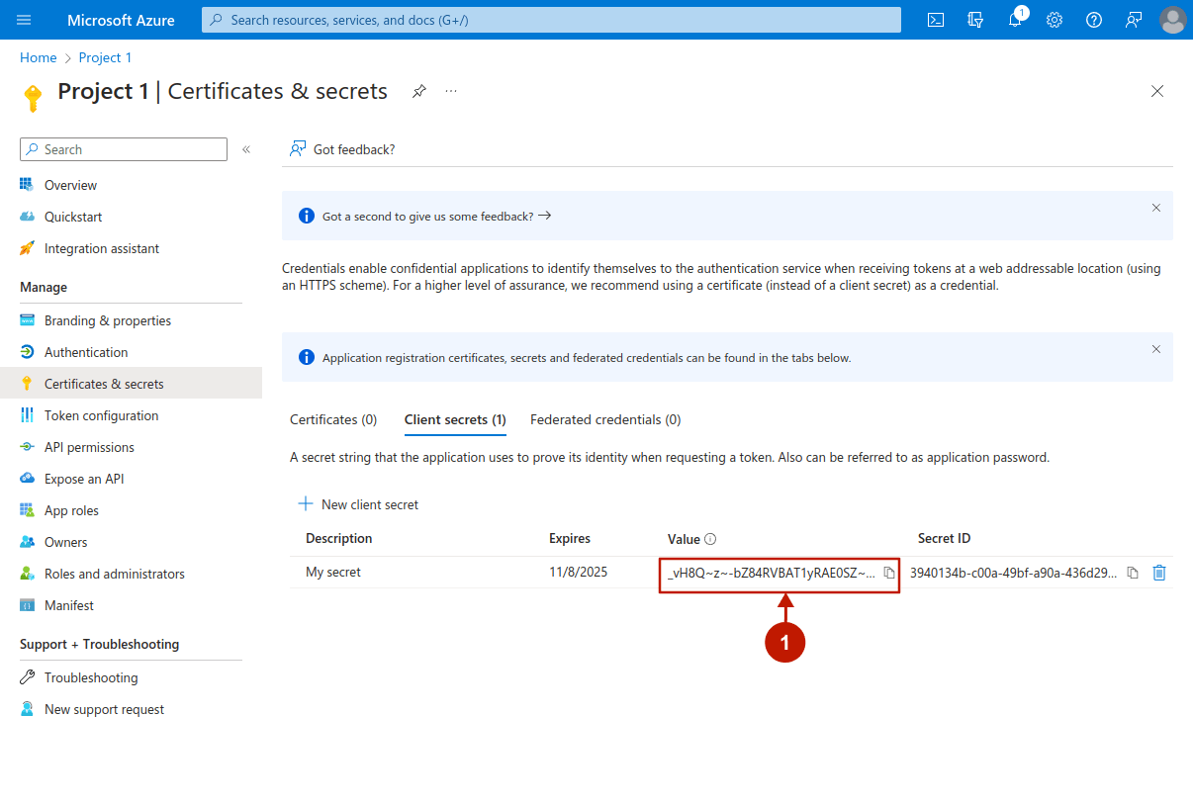The image size is (1193, 806).
Task: Dismiss the feedback banner
Action: pos(1155,208)
